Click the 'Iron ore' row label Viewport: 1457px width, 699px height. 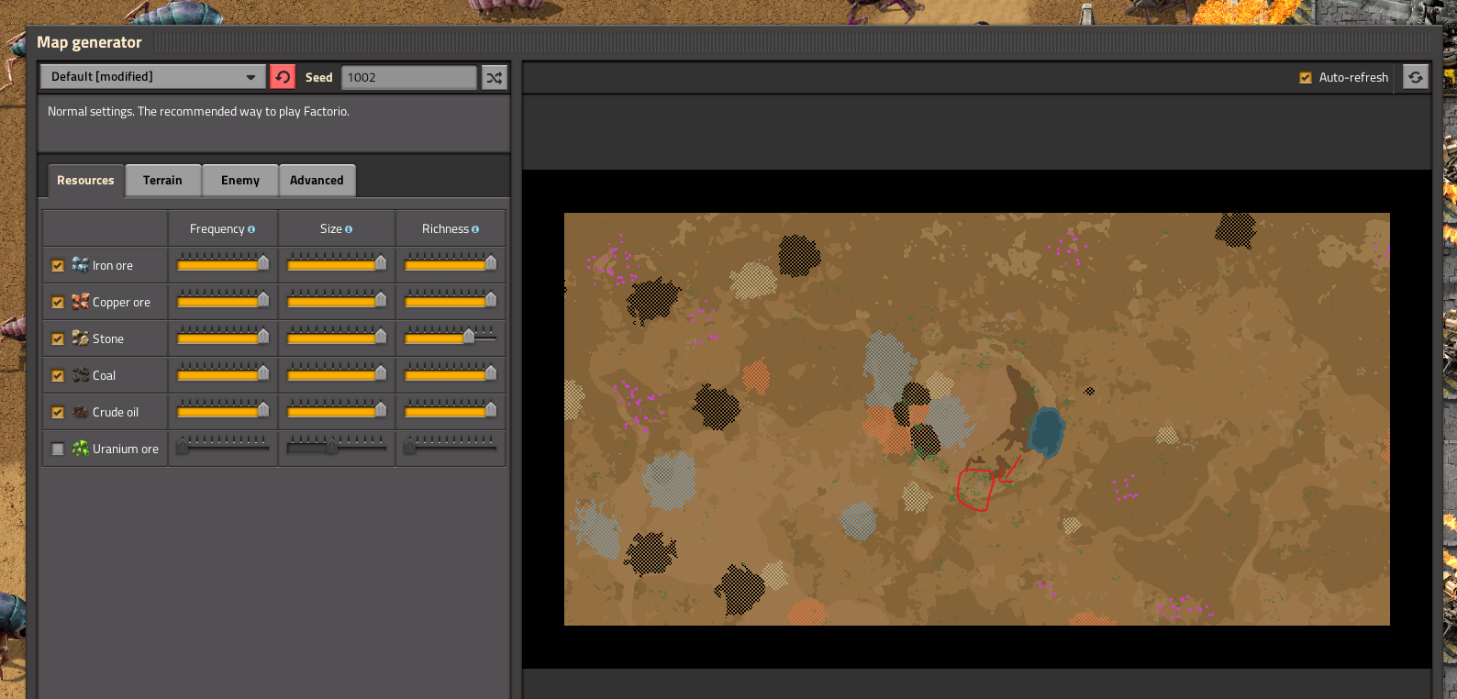tap(113, 266)
